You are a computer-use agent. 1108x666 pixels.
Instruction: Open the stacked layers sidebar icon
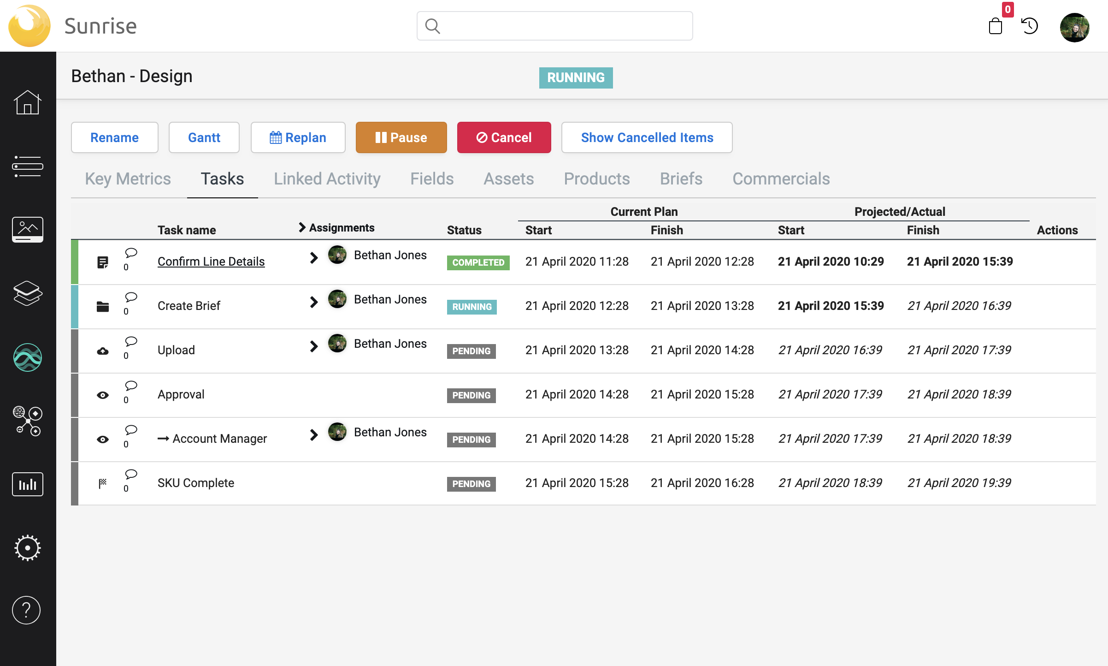pyautogui.click(x=27, y=293)
